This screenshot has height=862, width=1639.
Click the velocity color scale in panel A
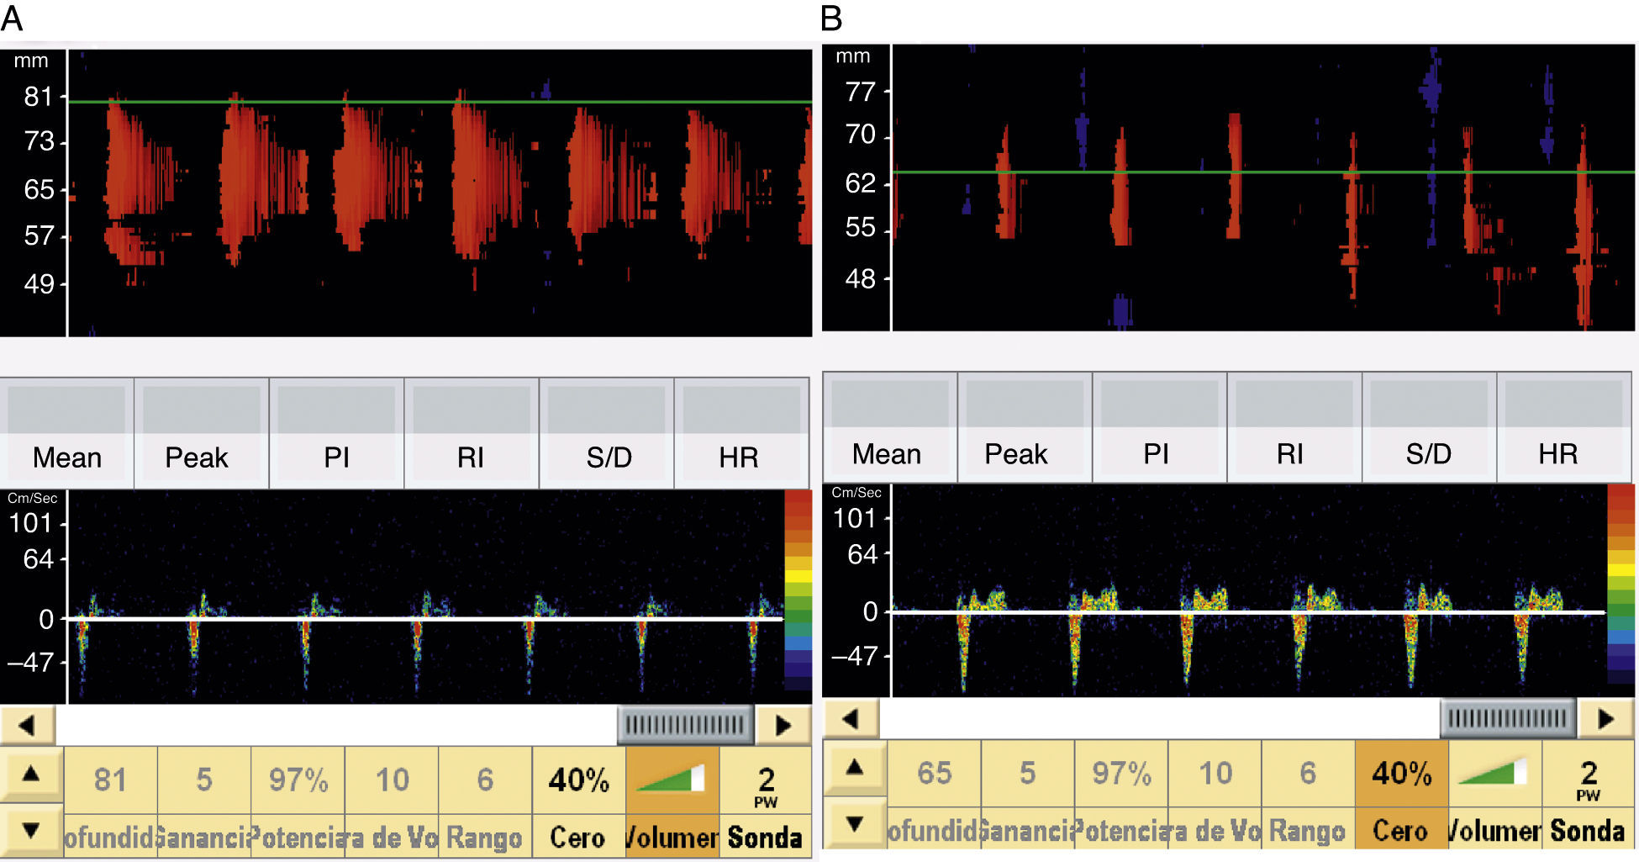[x=798, y=590]
